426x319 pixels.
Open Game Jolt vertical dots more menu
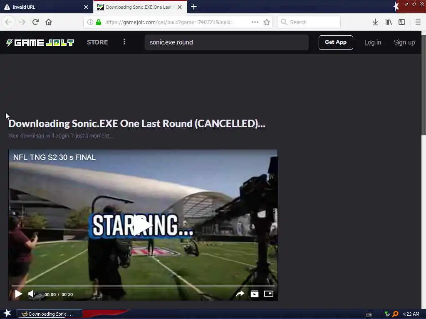(124, 42)
